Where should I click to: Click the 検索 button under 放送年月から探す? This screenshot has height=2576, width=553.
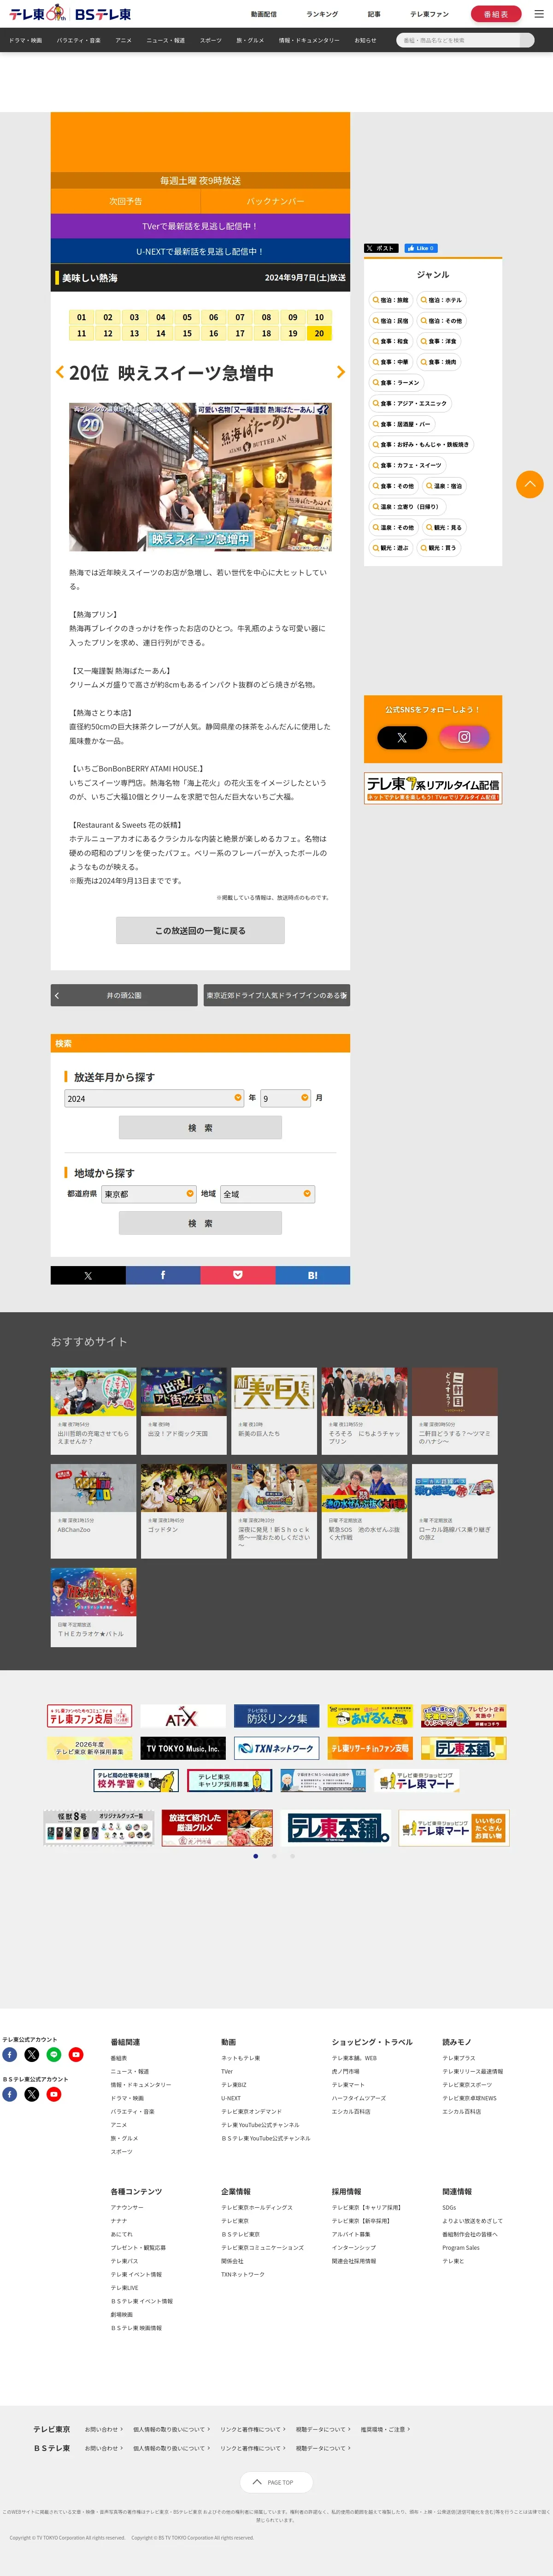(x=200, y=1127)
